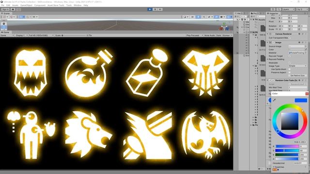Open the Image Type dropdown
The height and width of the screenshot is (174, 310).
[297, 66]
